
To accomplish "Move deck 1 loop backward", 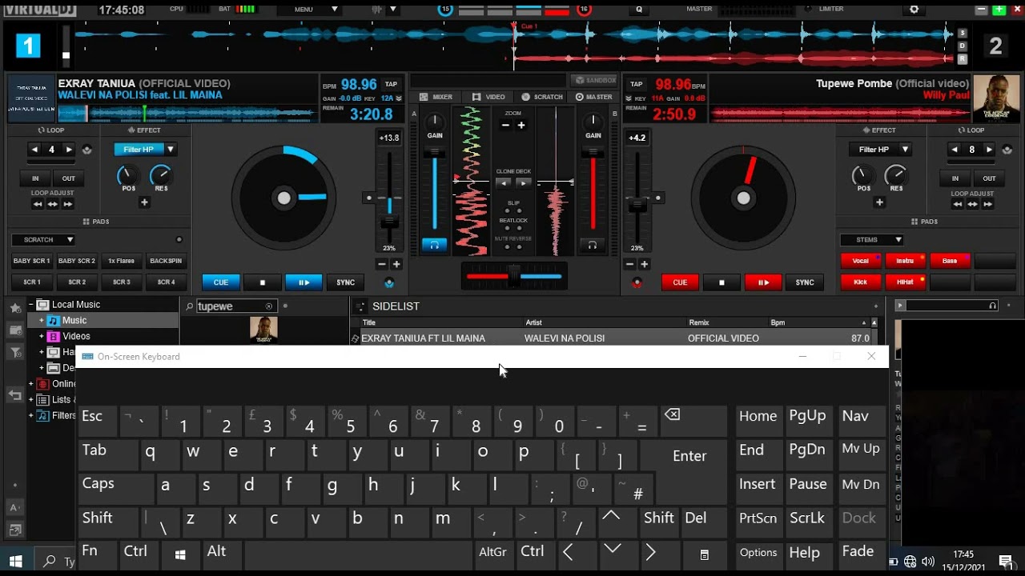I will (x=38, y=204).
